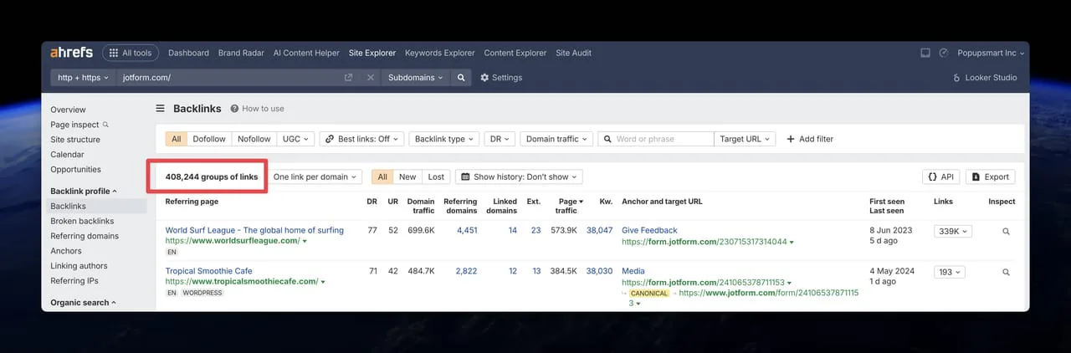Viewport: 1071px width, 353px height.
Task: Open Content Explorer
Action: [515, 53]
